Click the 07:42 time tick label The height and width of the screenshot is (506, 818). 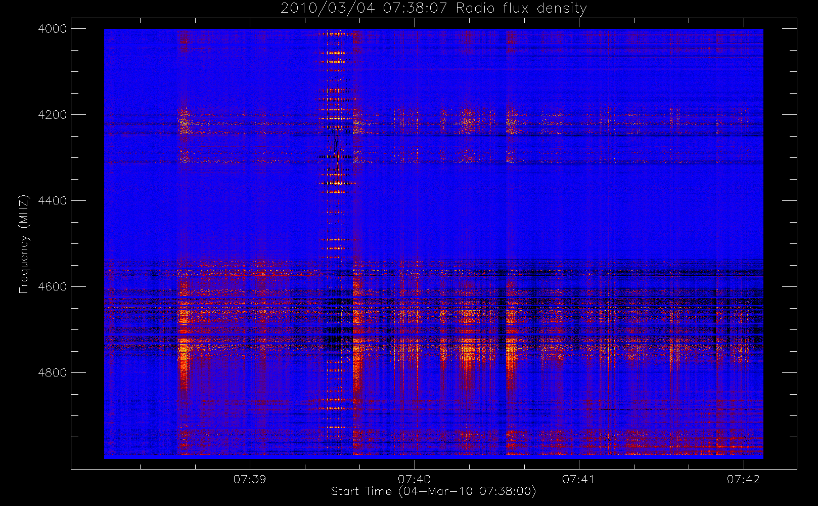point(743,479)
